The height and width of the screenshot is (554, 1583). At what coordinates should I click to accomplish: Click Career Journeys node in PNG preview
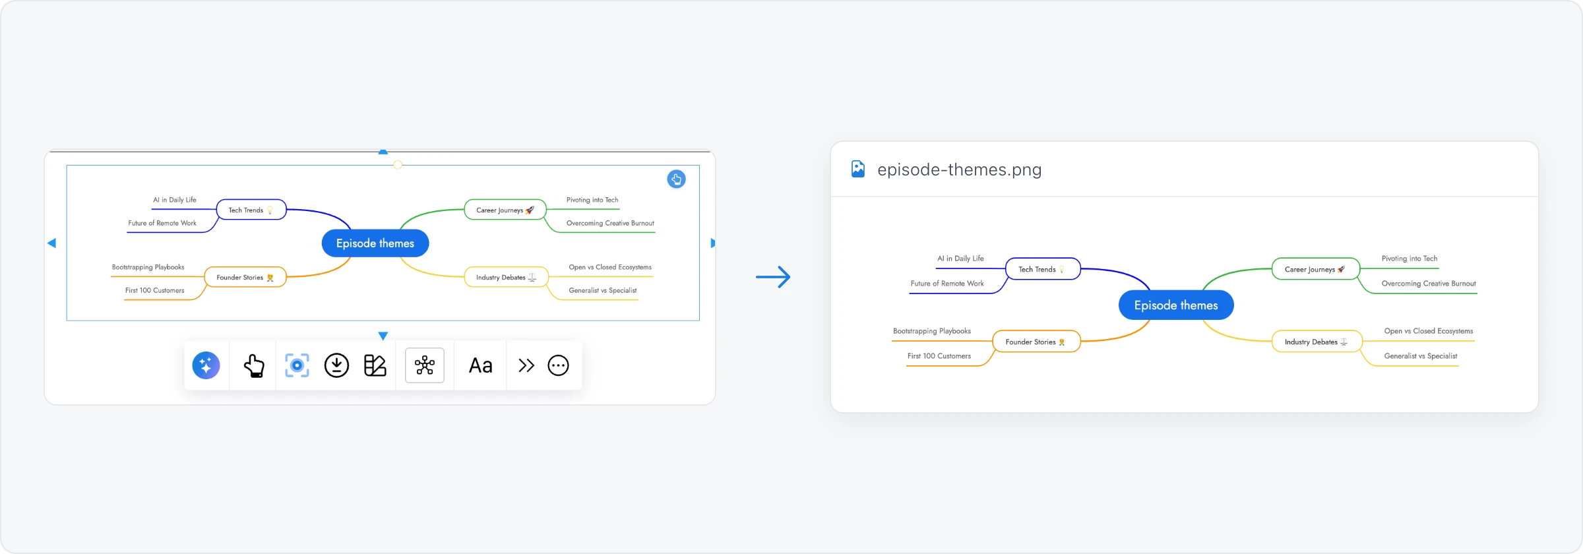[1316, 269]
